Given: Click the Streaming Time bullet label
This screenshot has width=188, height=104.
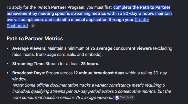Looking at the screenshot, I should (x=28, y=64).
